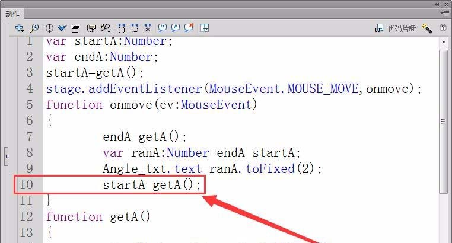
Task: Apply line comment icon
Action: (x=175, y=28)
